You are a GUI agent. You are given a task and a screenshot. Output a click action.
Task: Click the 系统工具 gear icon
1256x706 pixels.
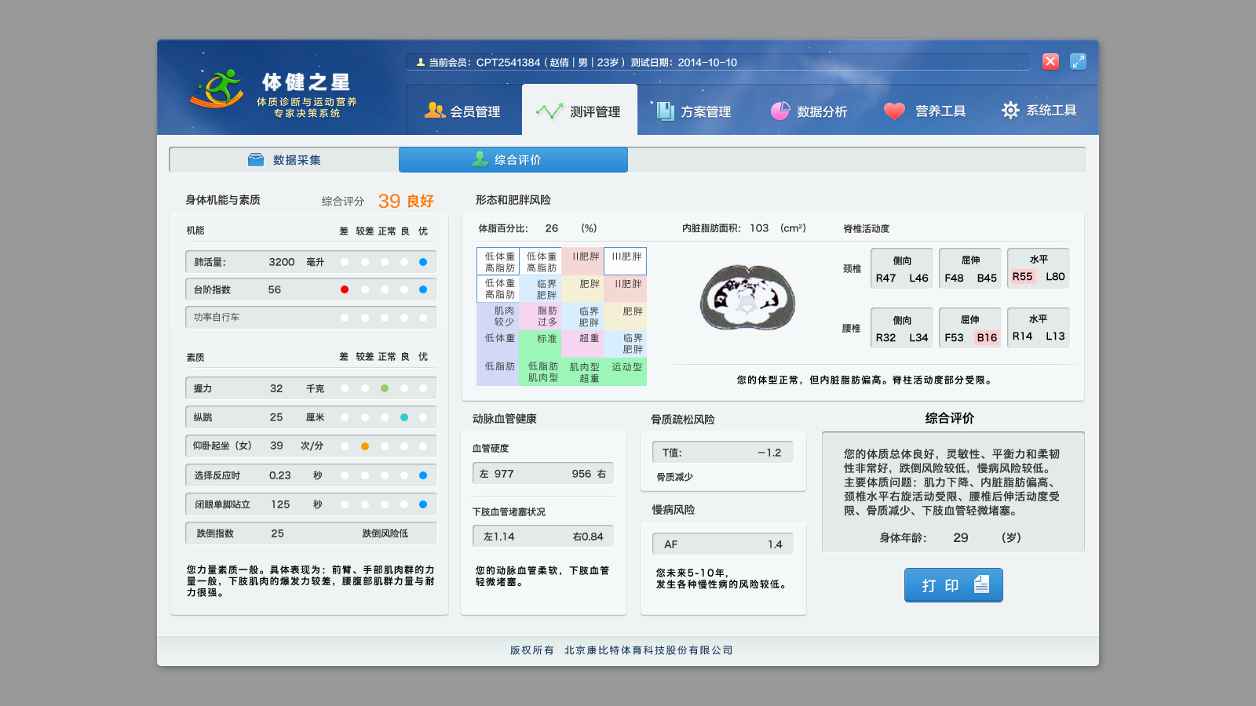point(1010,110)
